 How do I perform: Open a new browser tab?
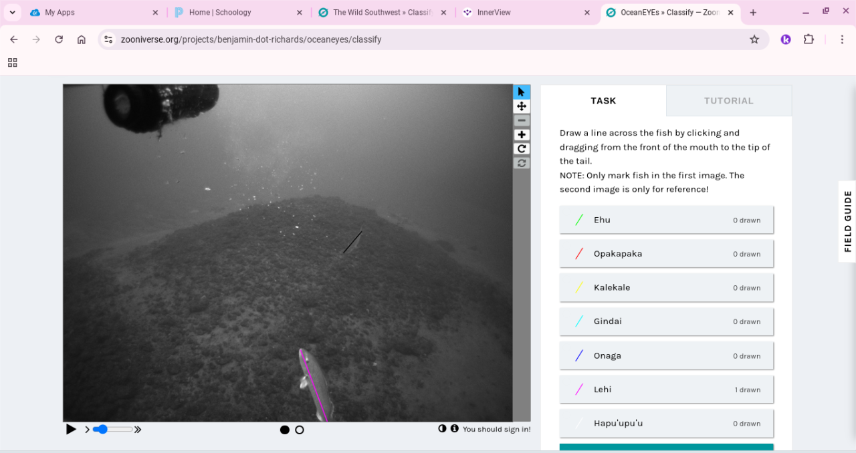pos(753,13)
